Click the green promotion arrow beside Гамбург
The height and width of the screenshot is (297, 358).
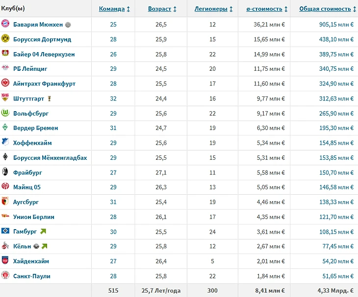point(43,231)
